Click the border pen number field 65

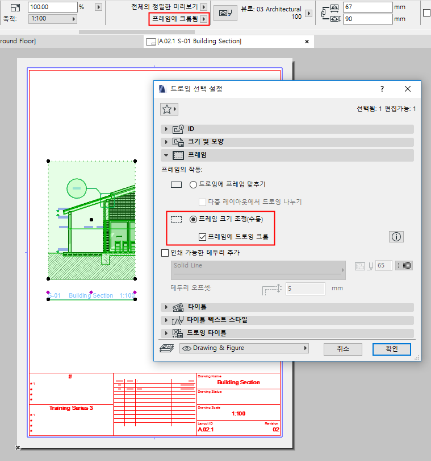(384, 266)
